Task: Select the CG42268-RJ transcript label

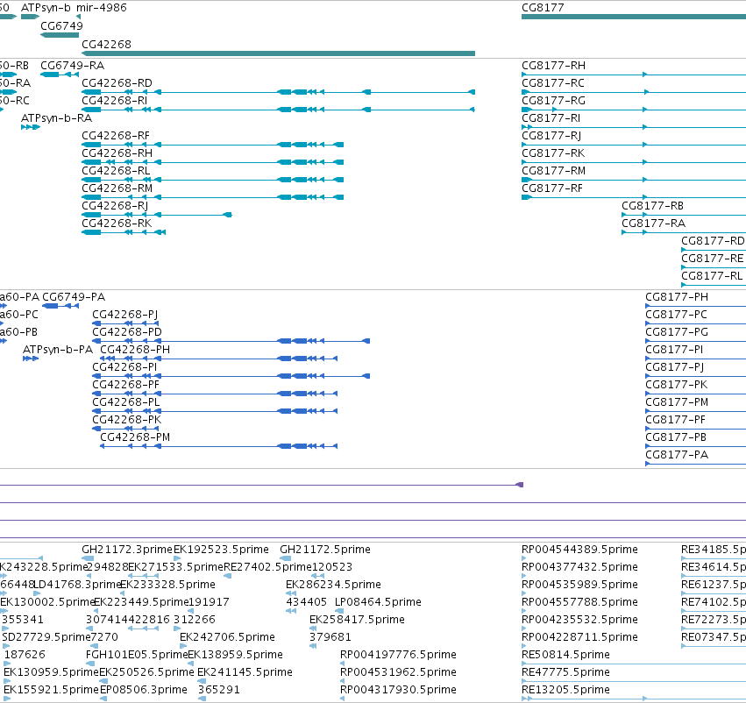Action: [x=115, y=206]
